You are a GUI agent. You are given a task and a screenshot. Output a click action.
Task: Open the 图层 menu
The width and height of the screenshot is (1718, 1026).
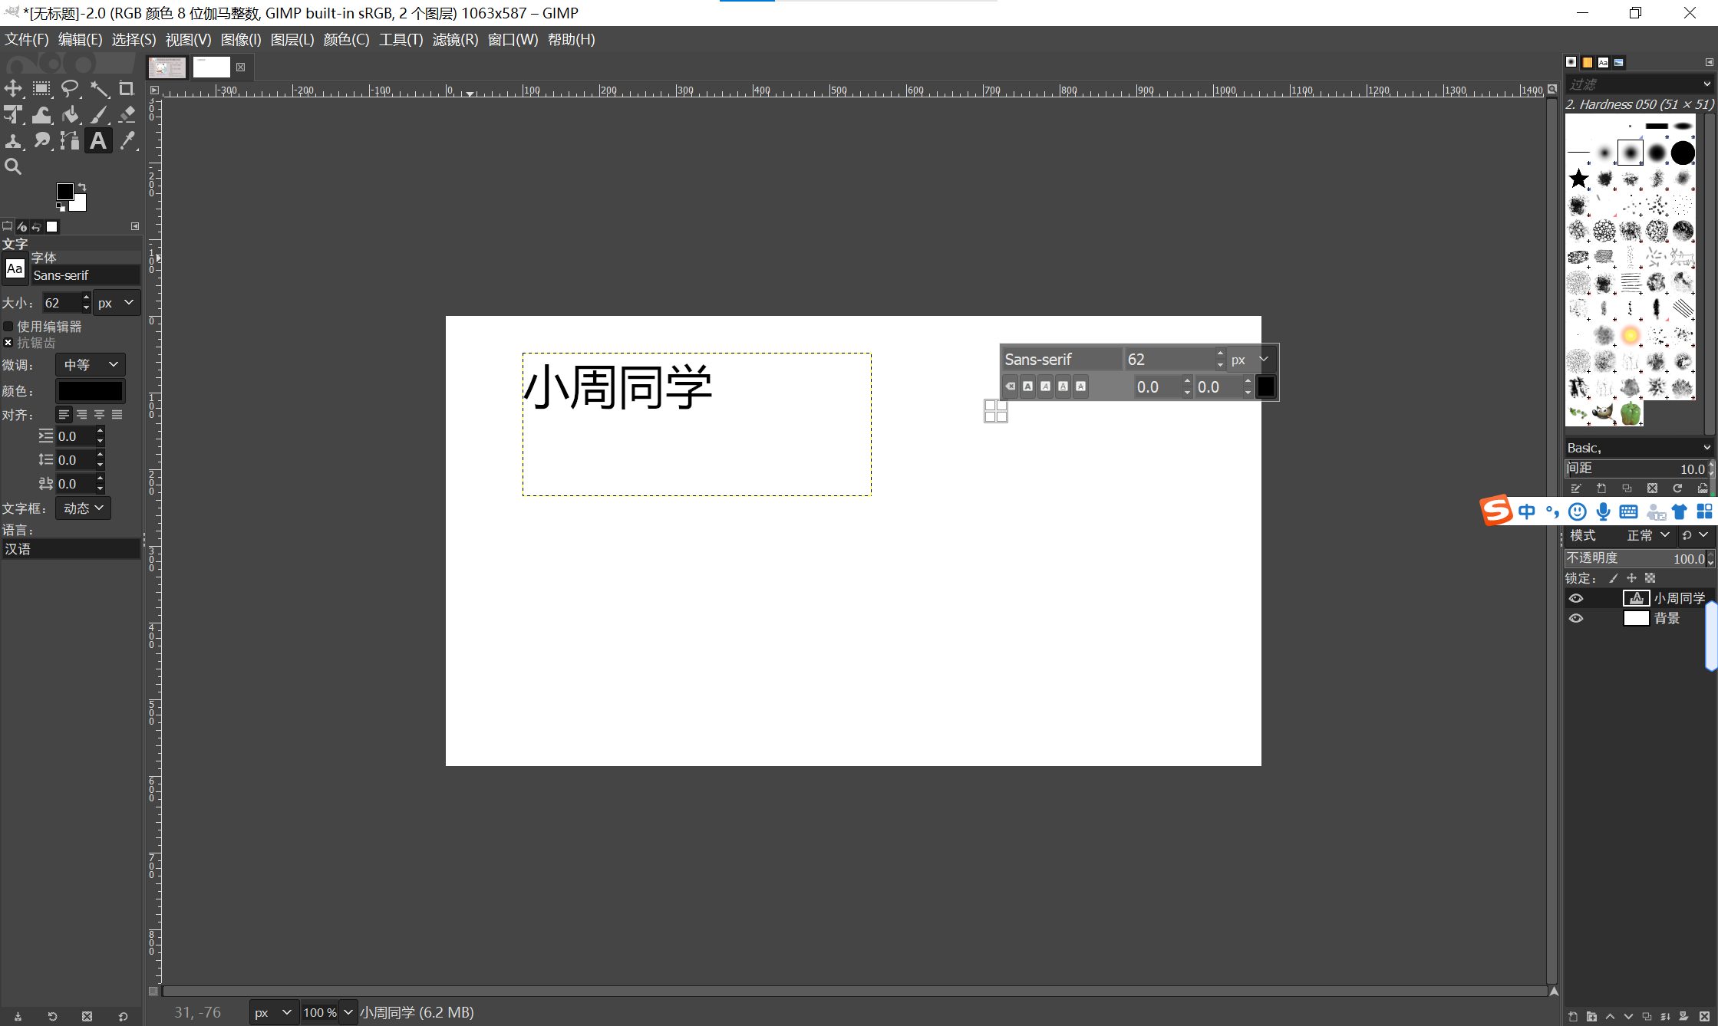coord(292,39)
